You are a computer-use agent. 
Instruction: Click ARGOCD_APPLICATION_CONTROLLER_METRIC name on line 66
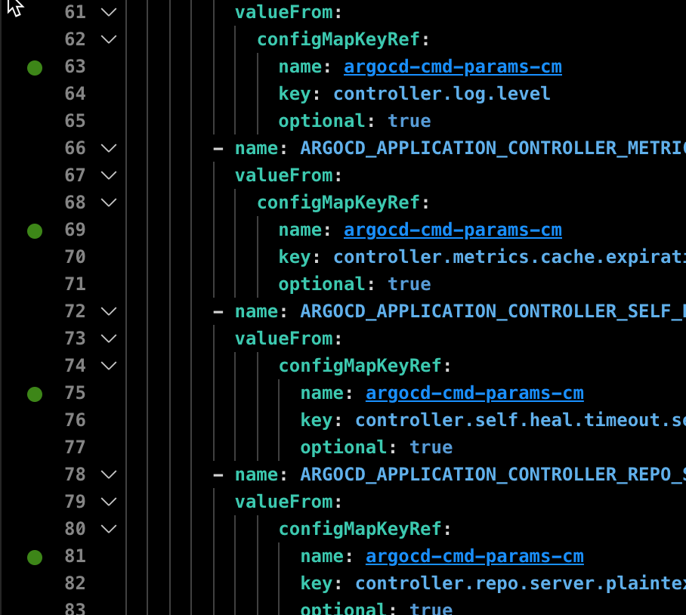pyautogui.click(x=493, y=148)
